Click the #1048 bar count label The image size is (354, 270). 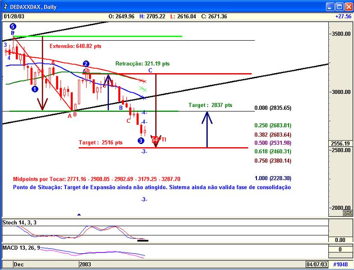click(x=340, y=265)
